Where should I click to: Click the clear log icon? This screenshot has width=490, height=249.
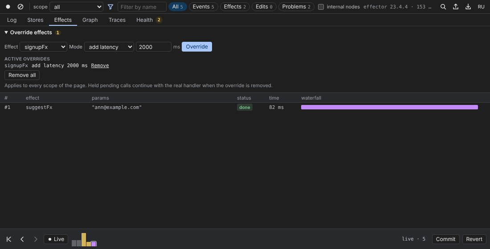click(x=20, y=7)
